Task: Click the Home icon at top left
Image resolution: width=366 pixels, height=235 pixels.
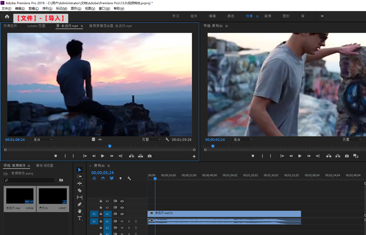Action: point(7,16)
